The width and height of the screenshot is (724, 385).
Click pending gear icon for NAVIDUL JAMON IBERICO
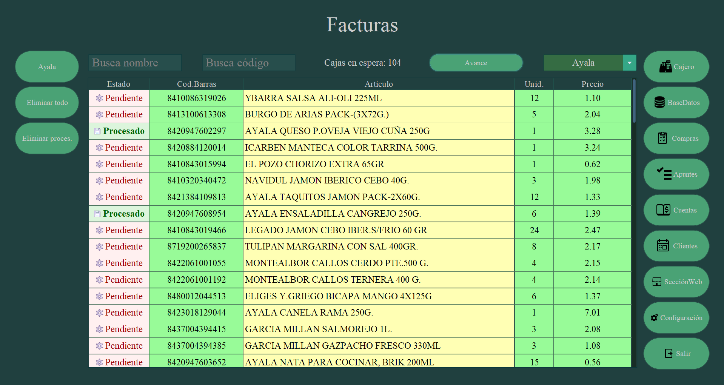(99, 180)
